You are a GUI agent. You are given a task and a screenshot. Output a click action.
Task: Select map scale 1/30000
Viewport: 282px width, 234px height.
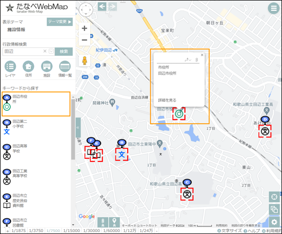tap(92, 230)
